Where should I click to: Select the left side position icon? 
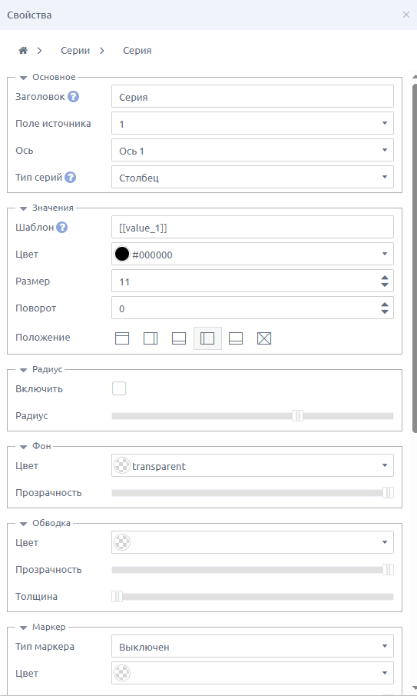click(x=207, y=338)
